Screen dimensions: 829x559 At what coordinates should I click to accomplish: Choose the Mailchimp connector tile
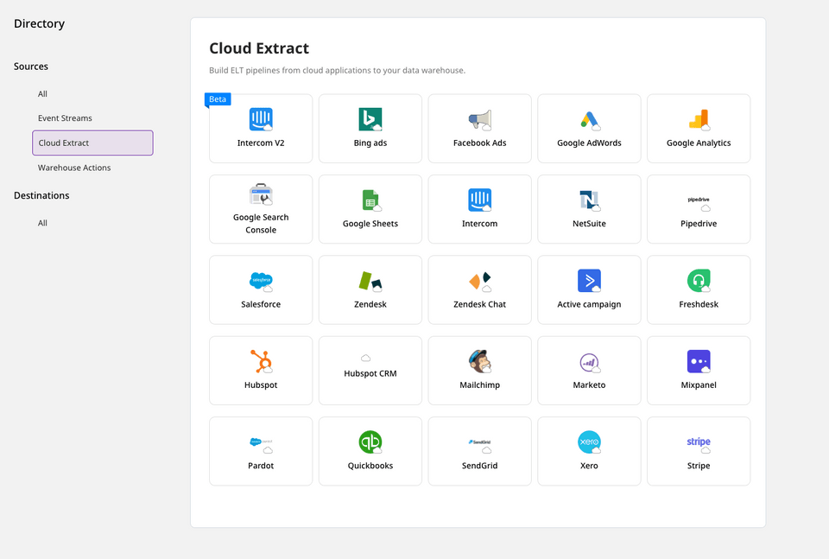[x=479, y=370]
